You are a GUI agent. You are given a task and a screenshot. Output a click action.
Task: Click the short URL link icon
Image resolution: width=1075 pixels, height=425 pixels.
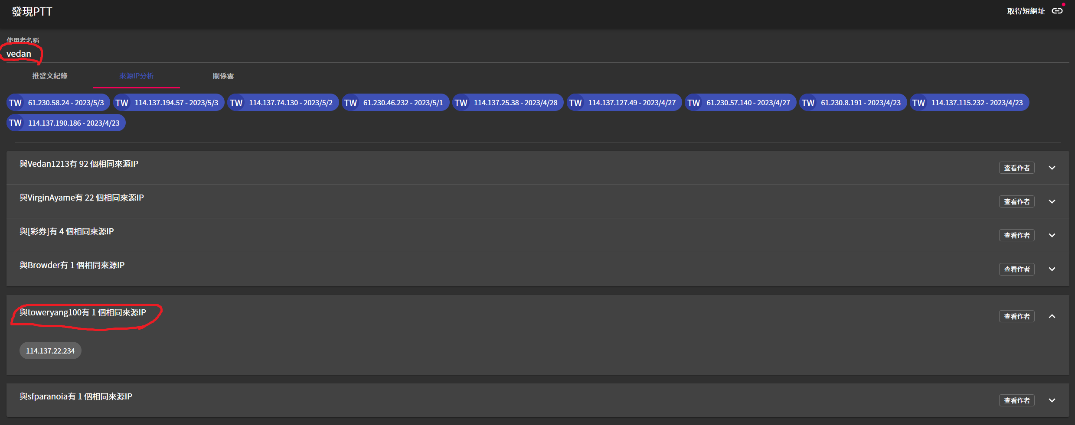click(1057, 11)
